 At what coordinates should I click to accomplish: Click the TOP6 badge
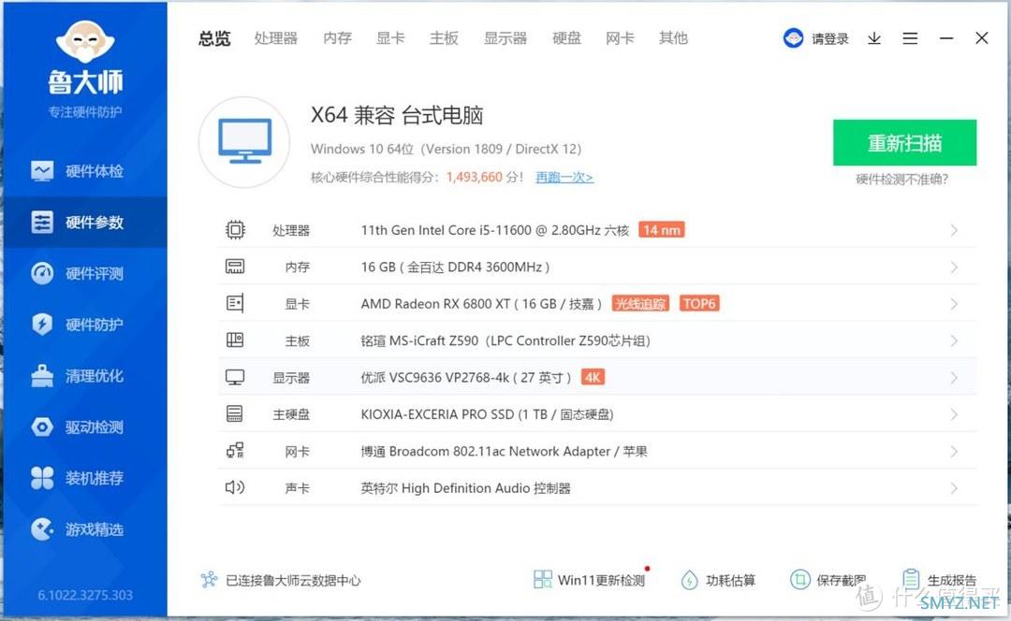pos(699,303)
